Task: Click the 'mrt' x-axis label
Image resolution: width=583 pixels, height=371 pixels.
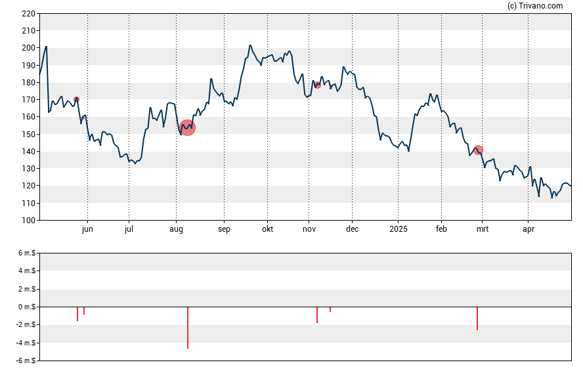Action: click(483, 229)
